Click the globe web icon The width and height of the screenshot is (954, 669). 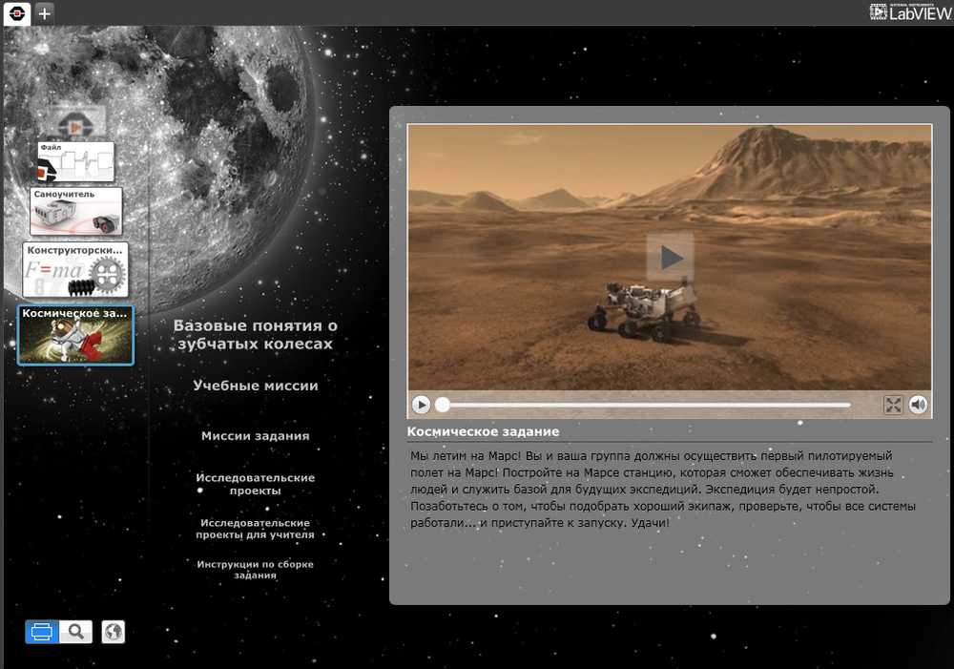click(113, 632)
